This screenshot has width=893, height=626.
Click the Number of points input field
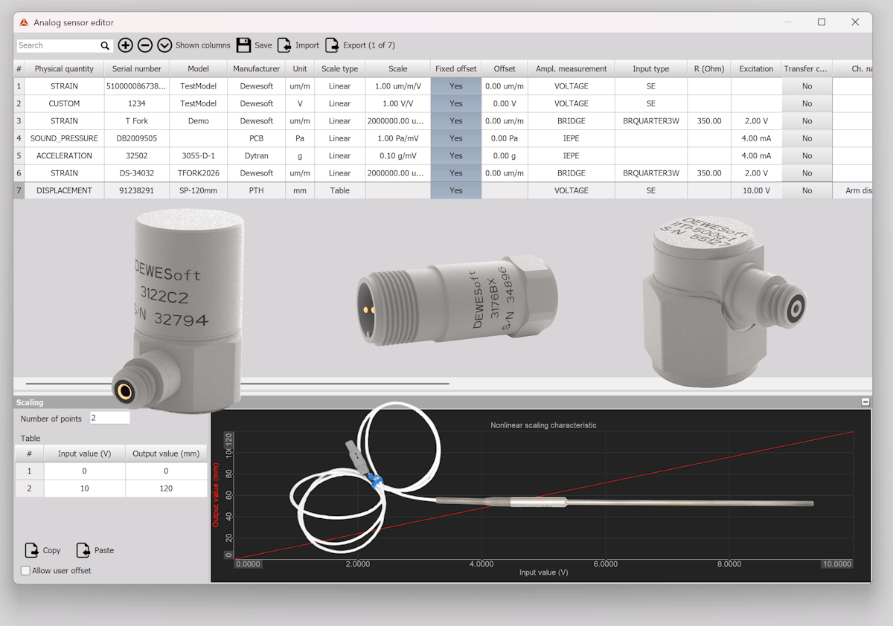point(109,418)
